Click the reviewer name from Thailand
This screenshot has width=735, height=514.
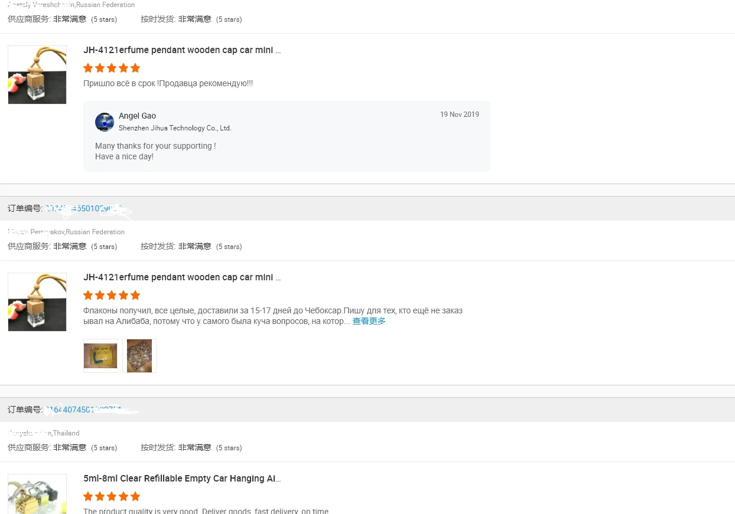(44, 433)
